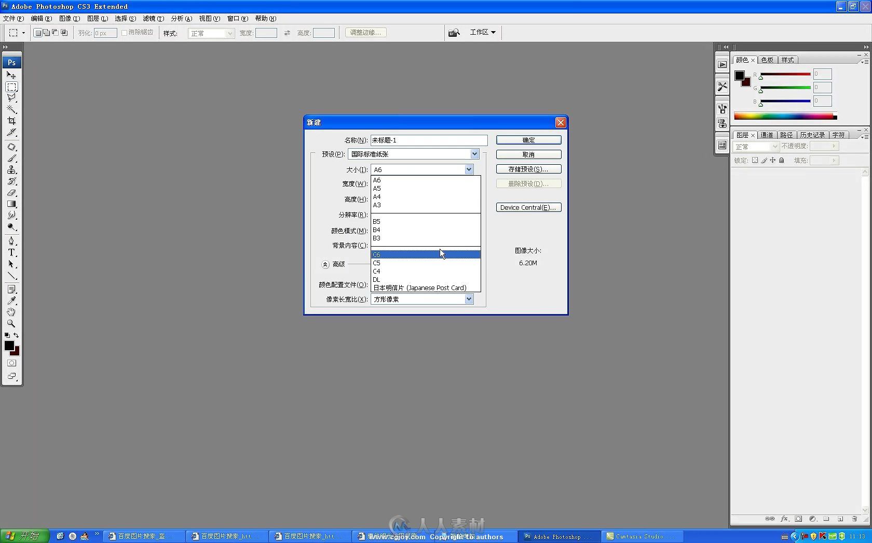Open the pixel aspect ratio dropdown

tap(469, 299)
